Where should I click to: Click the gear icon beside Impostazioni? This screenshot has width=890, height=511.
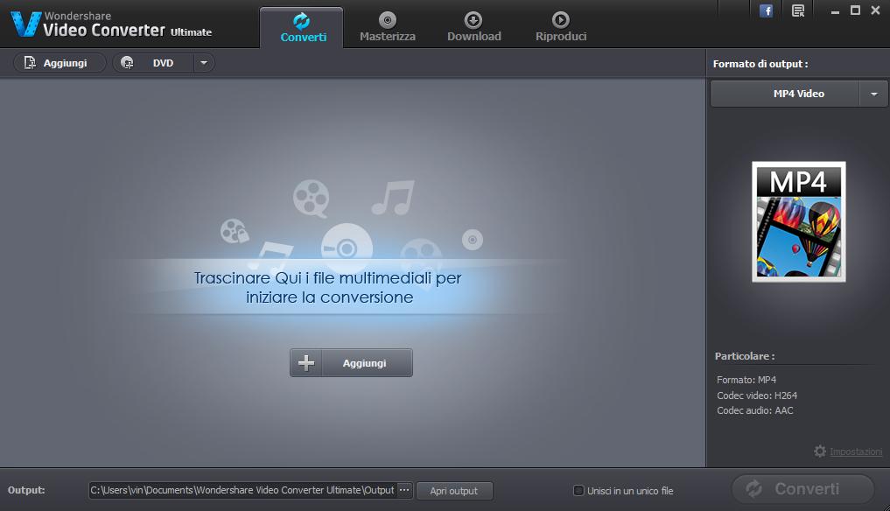pos(820,451)
